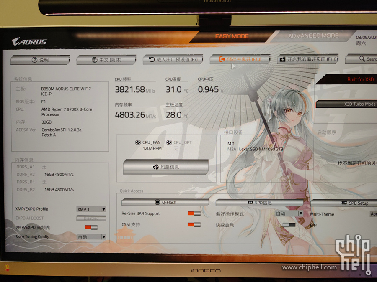Switch to the ADVANCED MODE tab

(x=313, y=36)
